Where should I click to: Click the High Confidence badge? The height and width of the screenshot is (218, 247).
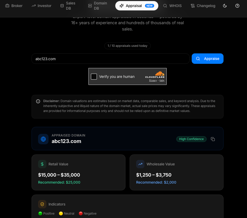(191, 139)
